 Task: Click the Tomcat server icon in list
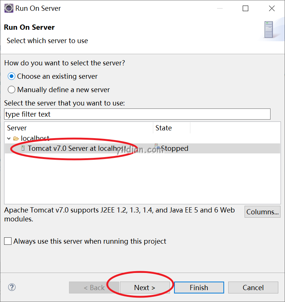click(23, 148)
